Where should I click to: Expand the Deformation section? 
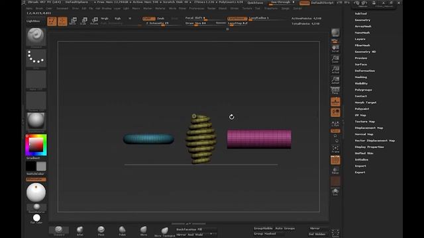[365, 71]
